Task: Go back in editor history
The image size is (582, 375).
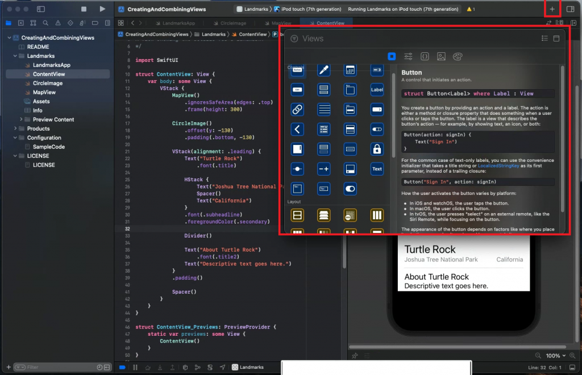Action: click(x=132, y=23)
